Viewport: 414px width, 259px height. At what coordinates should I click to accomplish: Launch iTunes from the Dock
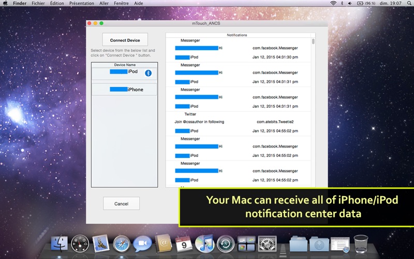click(204, 243)
